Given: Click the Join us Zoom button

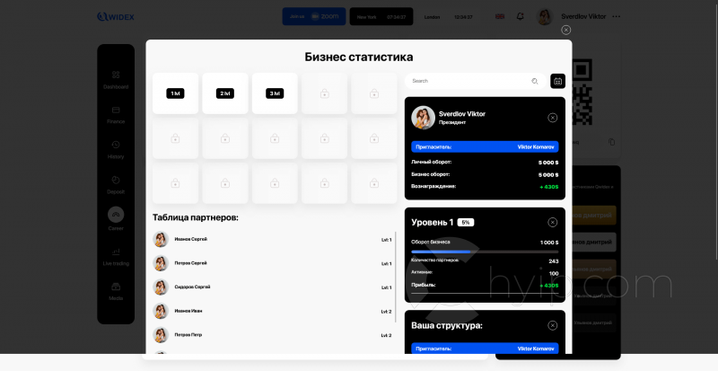Looking at the screenshot, I should coord(314,16).
